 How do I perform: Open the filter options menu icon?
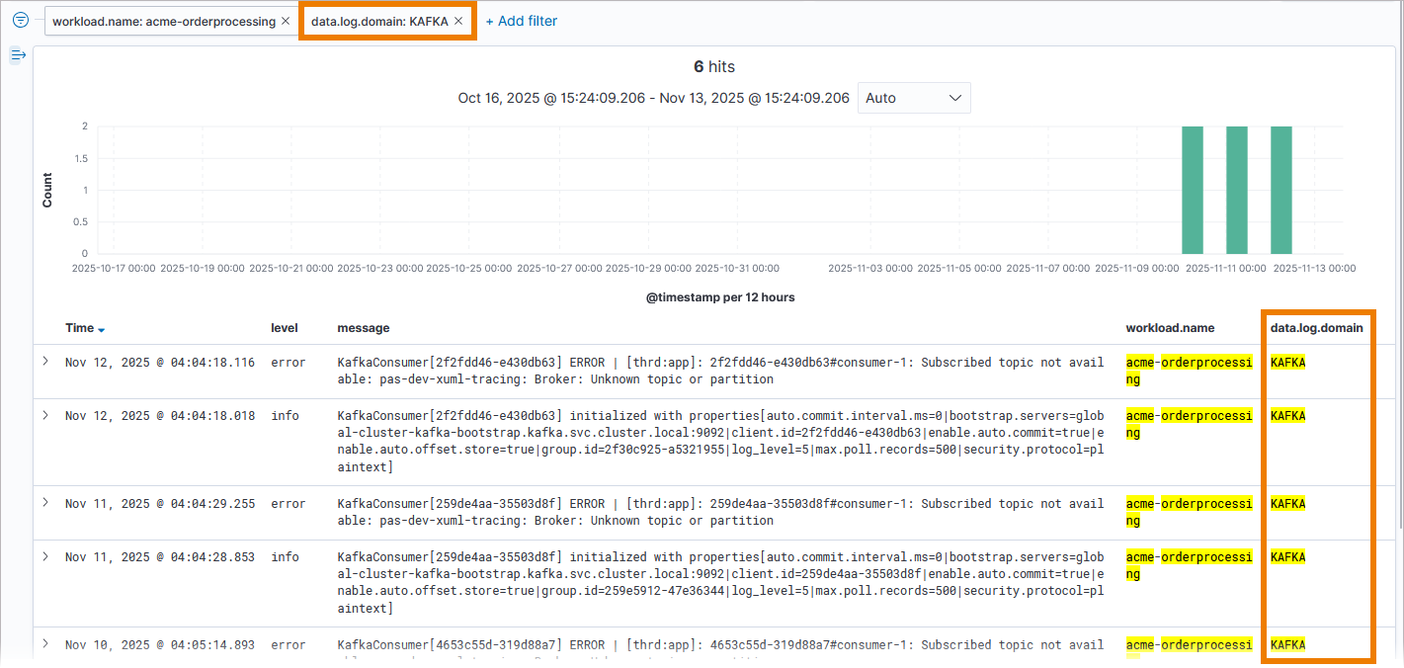[20, 20]
